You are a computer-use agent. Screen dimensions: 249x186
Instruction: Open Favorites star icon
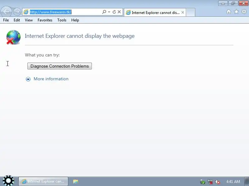coord(237,11)
